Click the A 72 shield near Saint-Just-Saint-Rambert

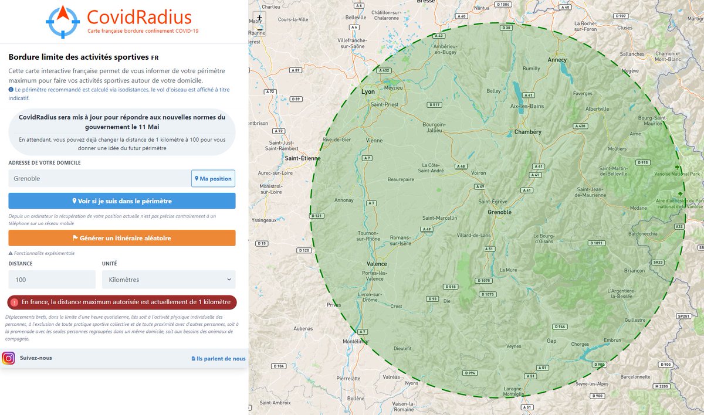[279, 131]
